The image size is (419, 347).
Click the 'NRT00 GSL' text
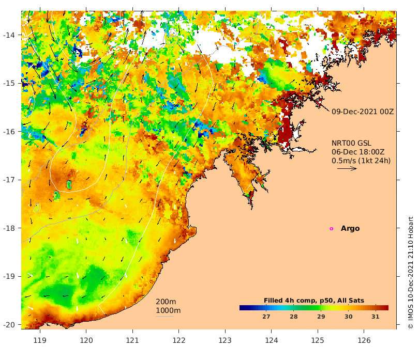point(351,143)
